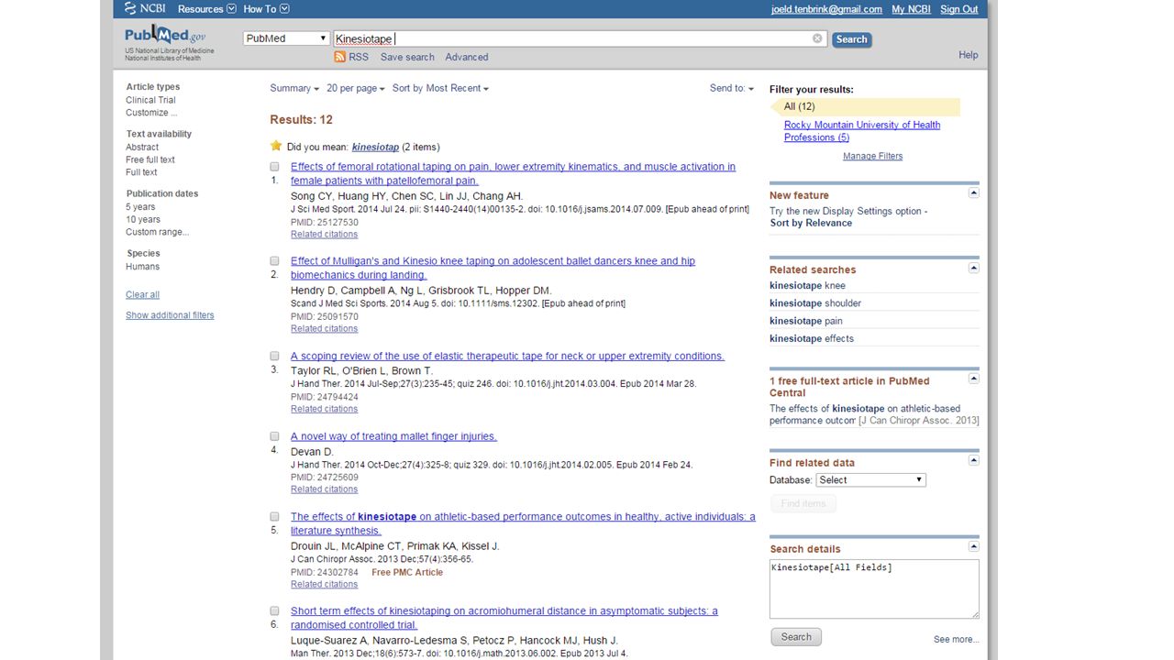The height and width of the screenshot is (660, 1174).
Task: Click the PubMed.gov logo
Action: click(x=166, y=36)
